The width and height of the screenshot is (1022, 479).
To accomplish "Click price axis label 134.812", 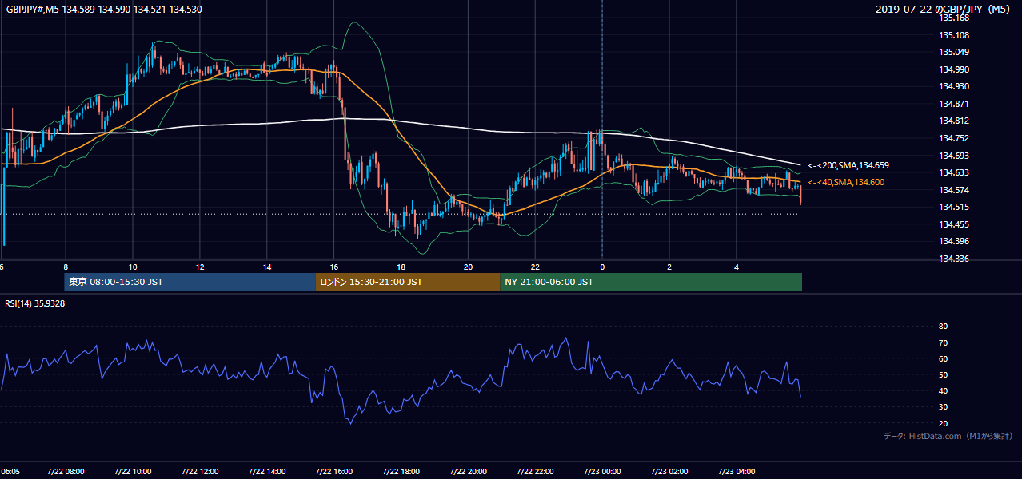I will (x=954, y=121).
